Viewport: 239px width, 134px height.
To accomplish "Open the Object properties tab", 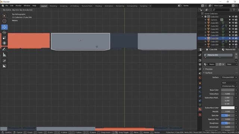I will [200, 83].
